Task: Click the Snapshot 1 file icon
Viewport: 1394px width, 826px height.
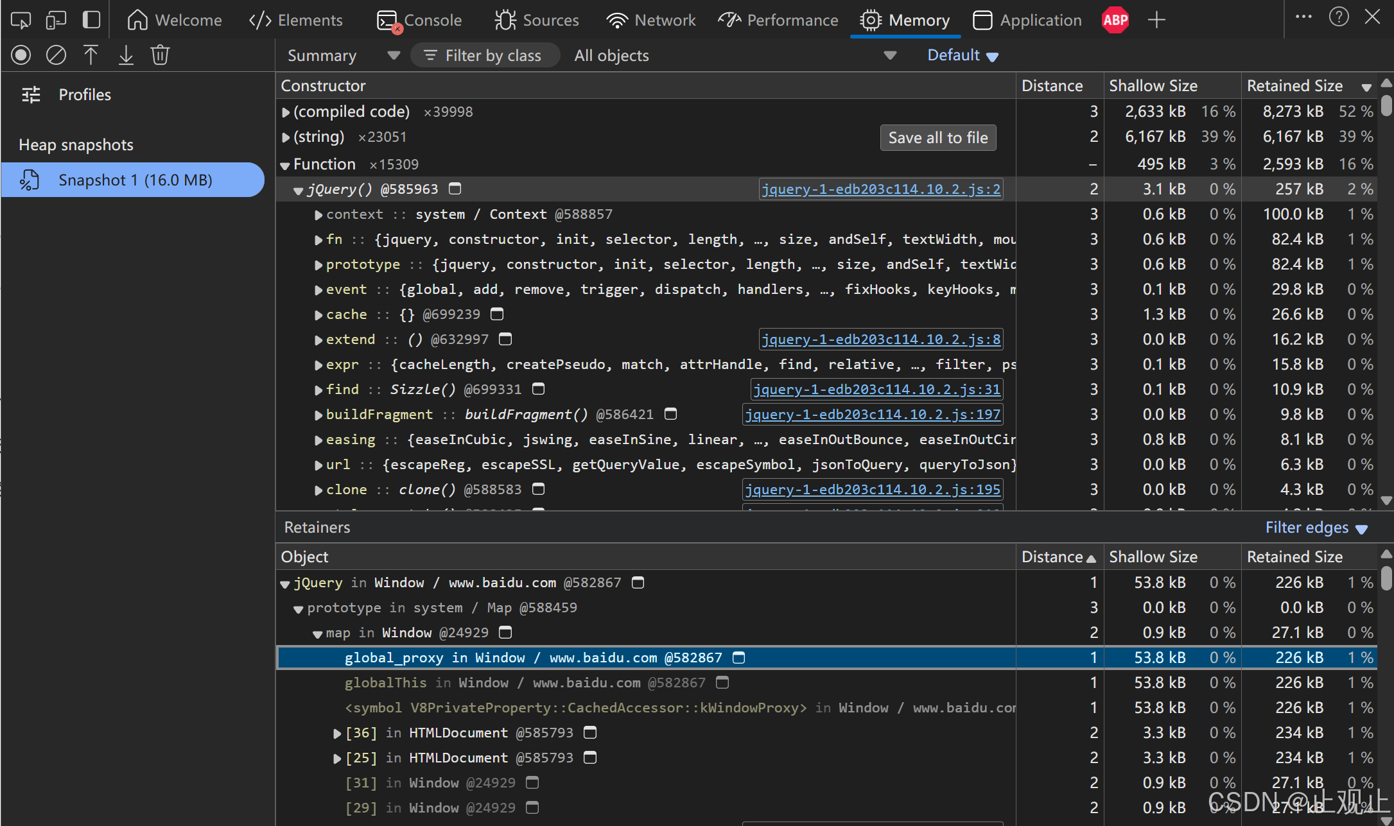Action: pyautogui.click(x=30, y=180)
